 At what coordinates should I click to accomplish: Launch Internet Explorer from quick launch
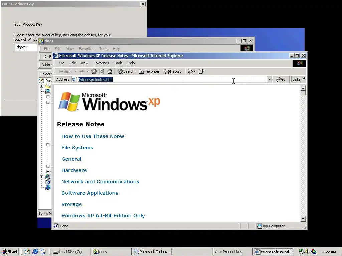click(35, 252)
